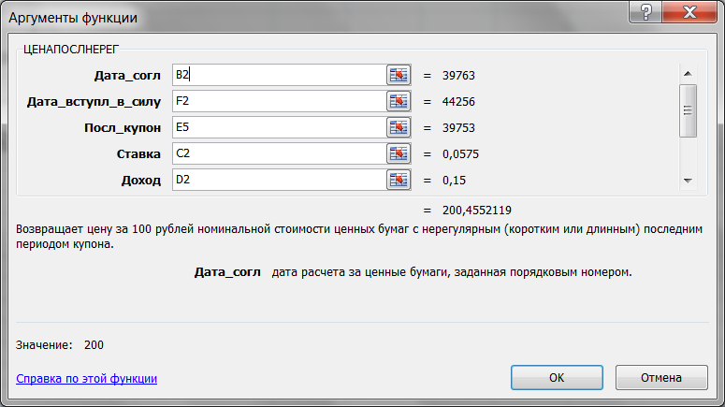Close the Аргументы функции dialog
The height and width of the screenshot is (407, 725).
[x=689, y=11]
